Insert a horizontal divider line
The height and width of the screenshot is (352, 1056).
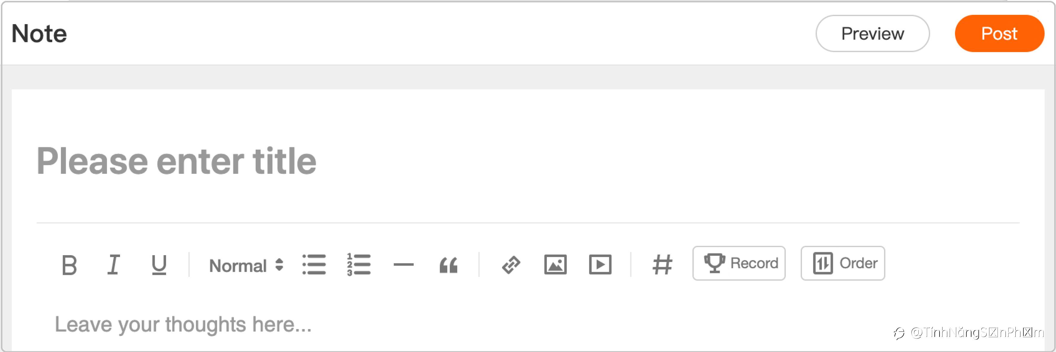[x=403, y=265]
